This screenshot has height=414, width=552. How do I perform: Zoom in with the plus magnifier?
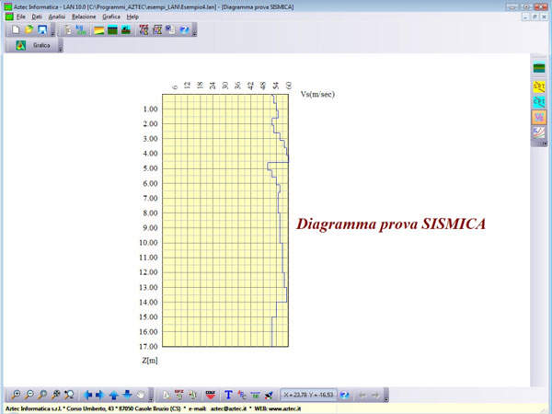pyautogui.click(x=16, y=395)
